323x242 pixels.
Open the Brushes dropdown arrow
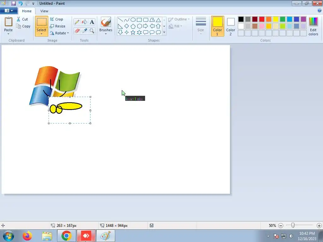(106, 34)
